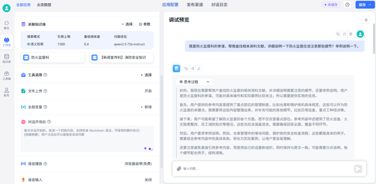The height and width of the screenshot is (184, 376).
Task: Click help icon next to 语音播放
Action: 45,164
